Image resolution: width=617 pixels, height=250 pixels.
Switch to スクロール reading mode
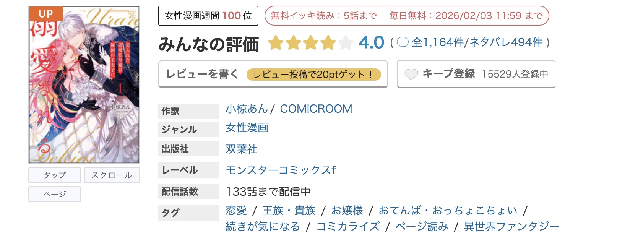pos(112,175)
